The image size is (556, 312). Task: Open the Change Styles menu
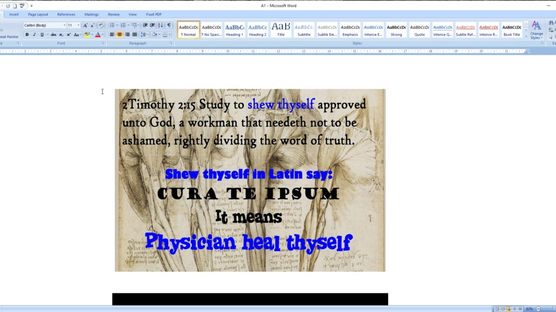(536, 30)
